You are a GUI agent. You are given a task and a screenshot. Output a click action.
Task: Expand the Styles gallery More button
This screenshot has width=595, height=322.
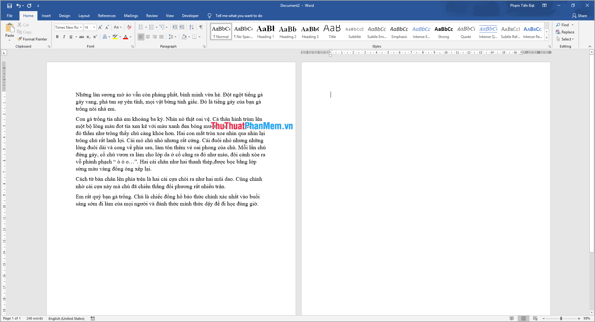click(547, 38)
